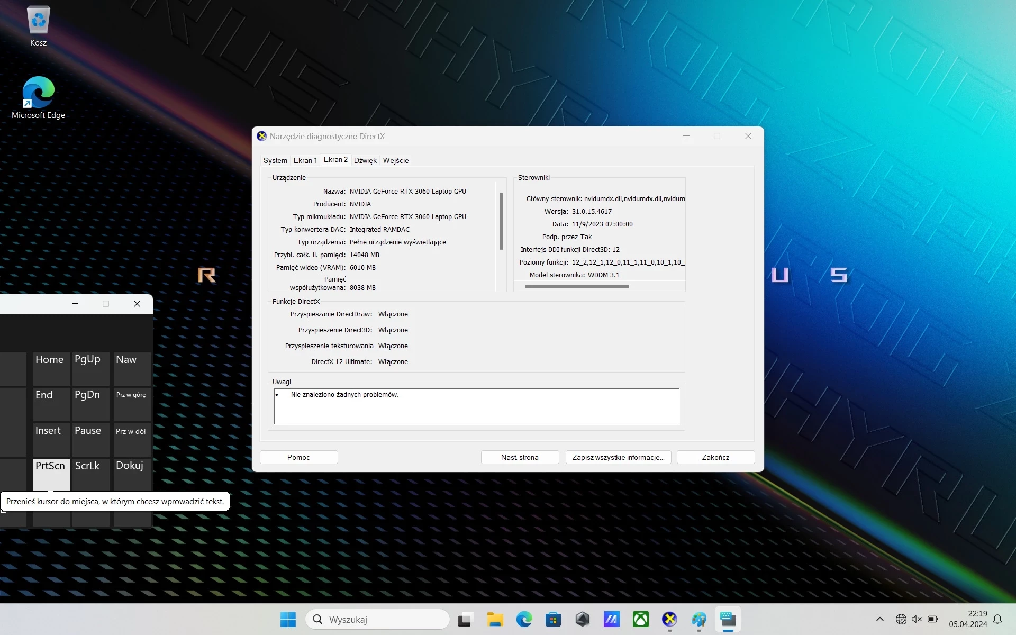Screen dimensions: 1016x635
Task: Open Task View on the taskbar
Action: click(465, 619)
